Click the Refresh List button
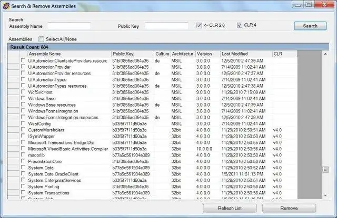The height and width of the screenshot is (218, 337). 230,208
